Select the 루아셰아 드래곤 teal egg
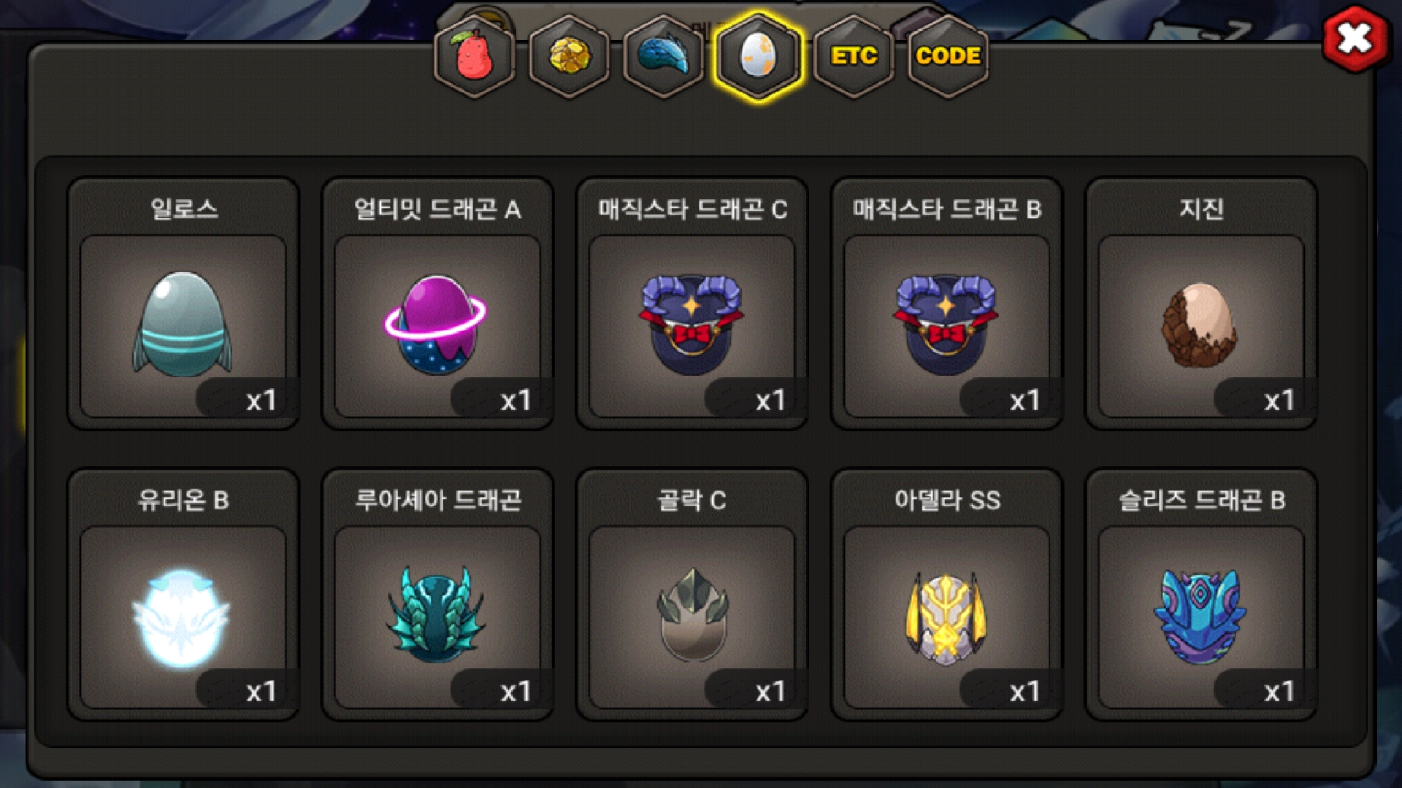This screenshot has height=788, width=1402. coord(437,617)
